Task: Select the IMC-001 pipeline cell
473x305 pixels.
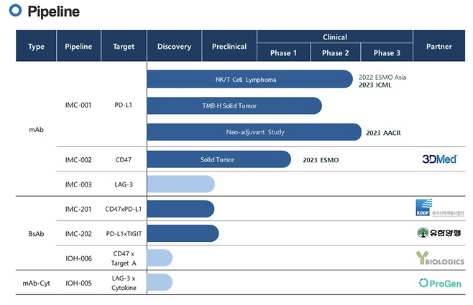Action: pyautogui.click(x=78, y=105)
